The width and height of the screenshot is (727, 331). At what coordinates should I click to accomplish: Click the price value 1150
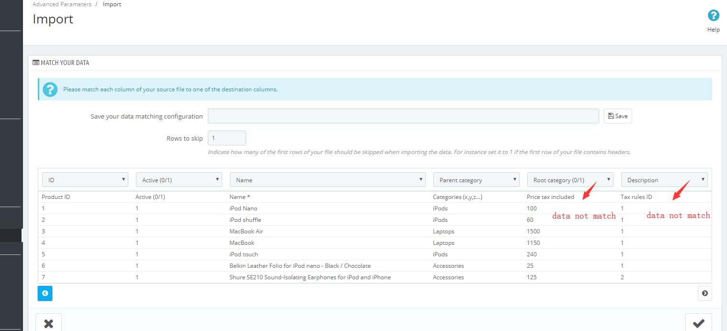534,243
